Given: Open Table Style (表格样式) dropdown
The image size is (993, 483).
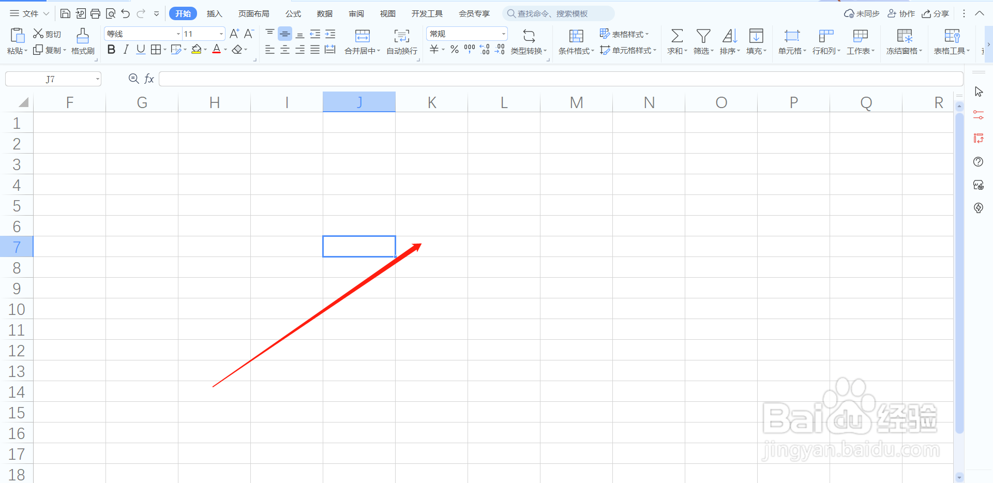Looking at the screenshot, I should coord(624,34).
